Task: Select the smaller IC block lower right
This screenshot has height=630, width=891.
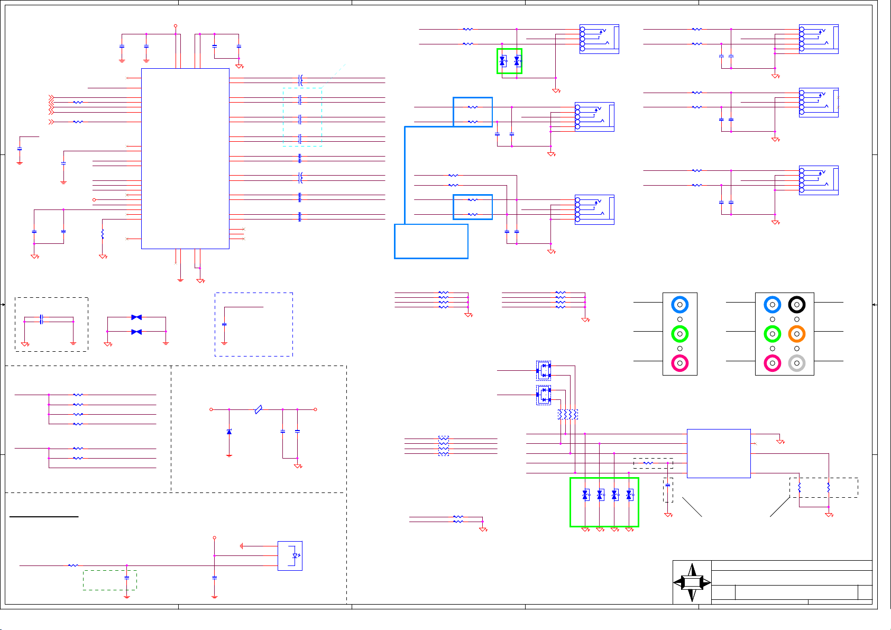Action: click(x=719, y=453)
